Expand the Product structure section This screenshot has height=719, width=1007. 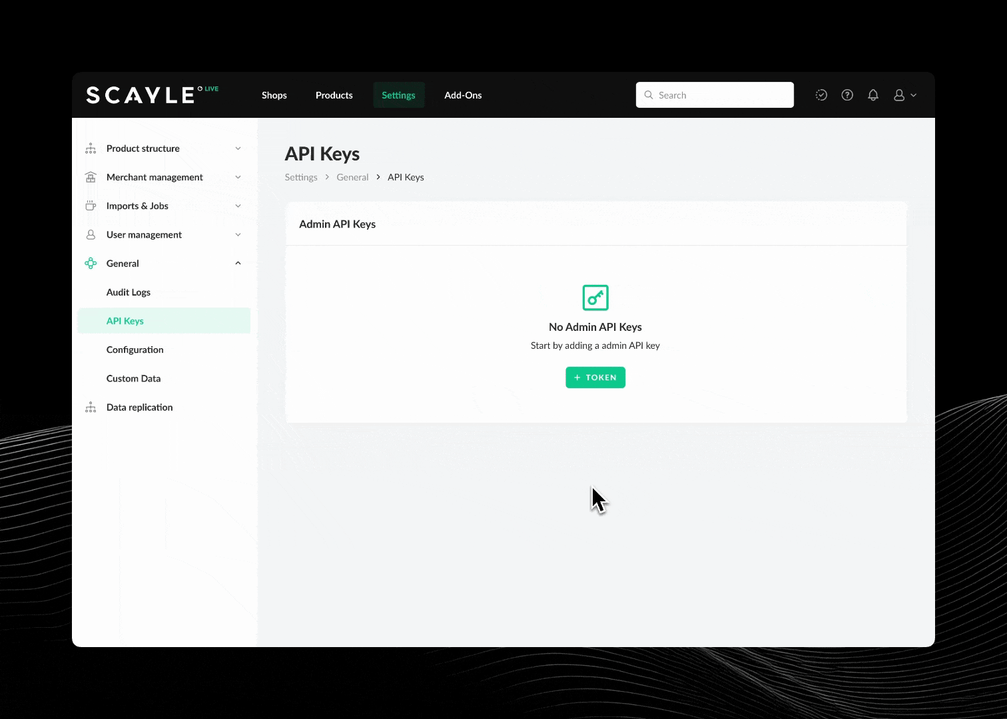point(238,148)
